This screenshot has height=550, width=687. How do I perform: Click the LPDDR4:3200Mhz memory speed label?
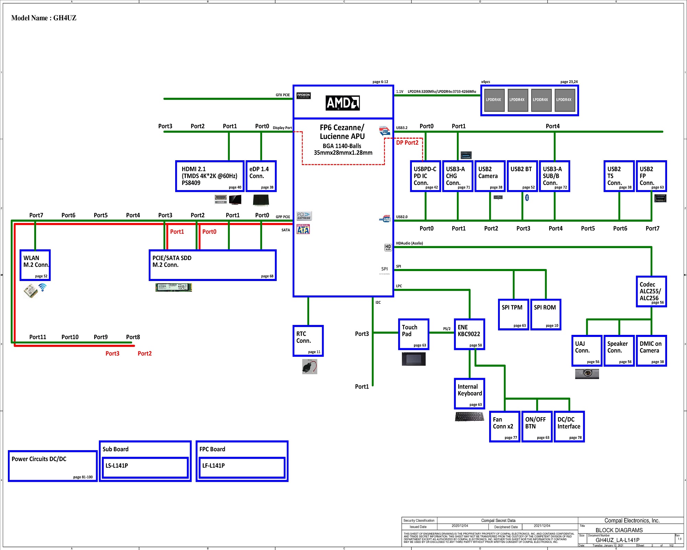pyautogui.click(x=442, y=92)
